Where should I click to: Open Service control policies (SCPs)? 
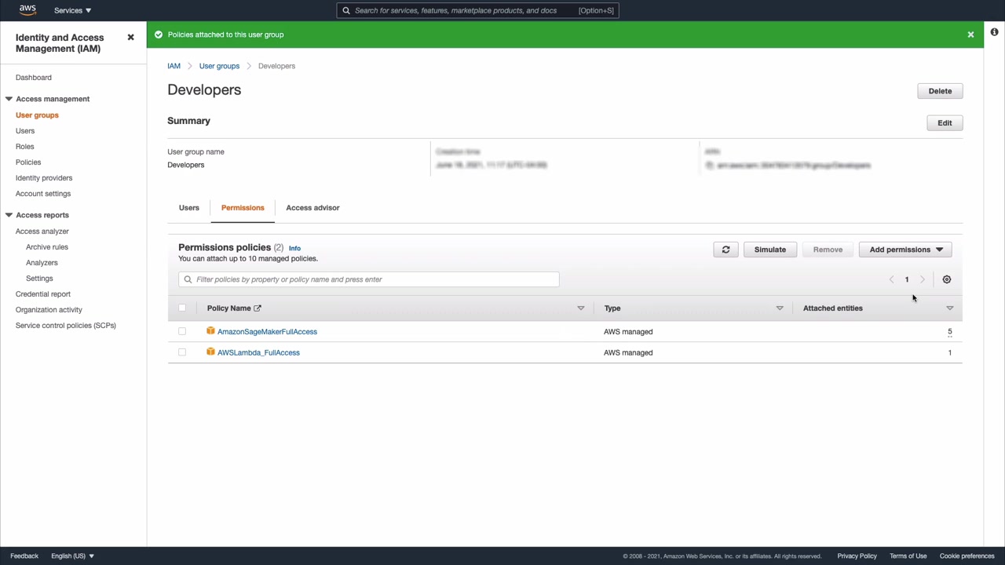click(66, 326)
